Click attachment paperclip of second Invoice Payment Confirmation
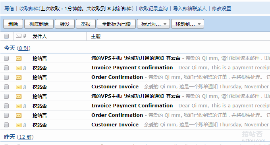 click(x=25, y=106)
